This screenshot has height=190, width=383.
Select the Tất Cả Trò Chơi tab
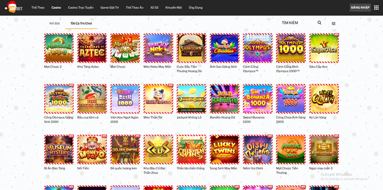tap(81, 23)
